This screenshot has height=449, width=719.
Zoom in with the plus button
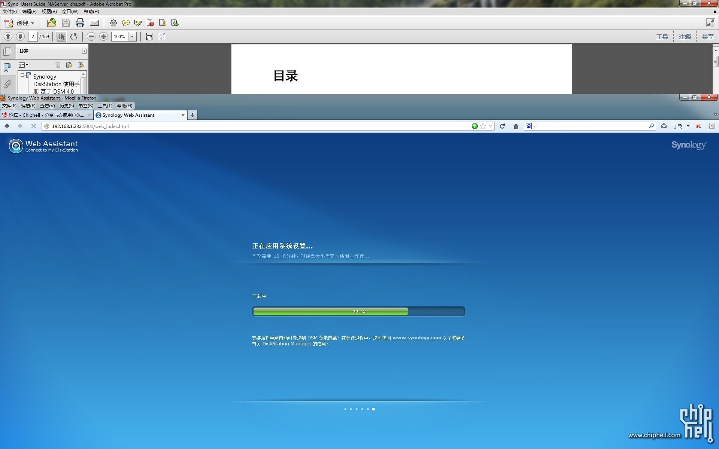(104, 37)
